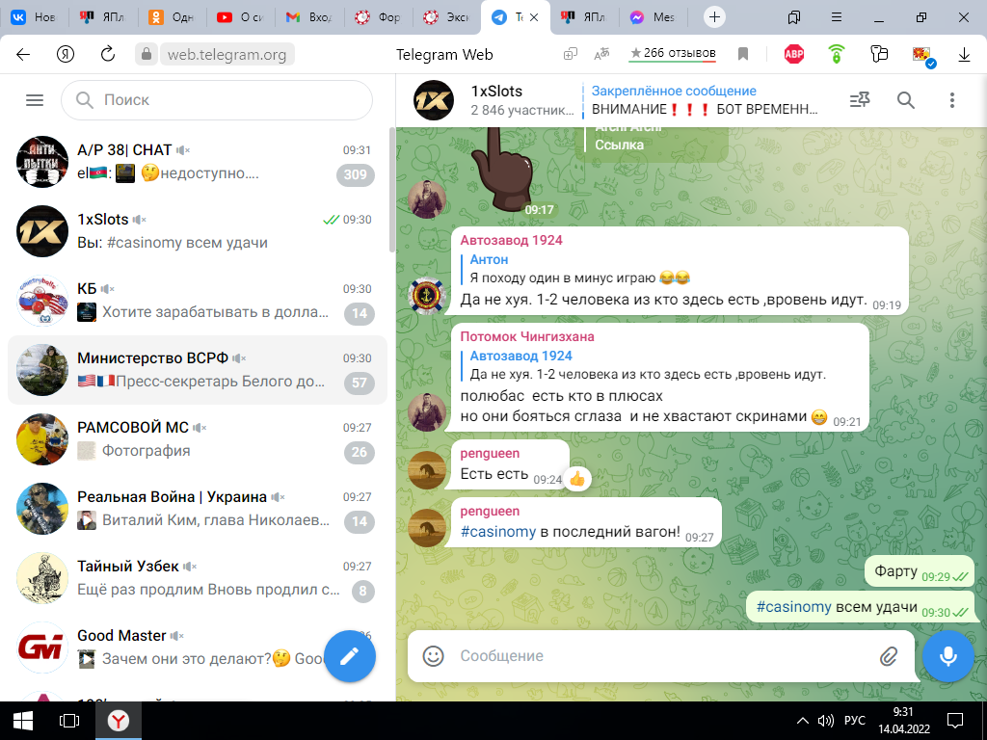This screenshot has width=987, height=740.
Task: Switch to the Одноклассники tab
Action: 172,17
